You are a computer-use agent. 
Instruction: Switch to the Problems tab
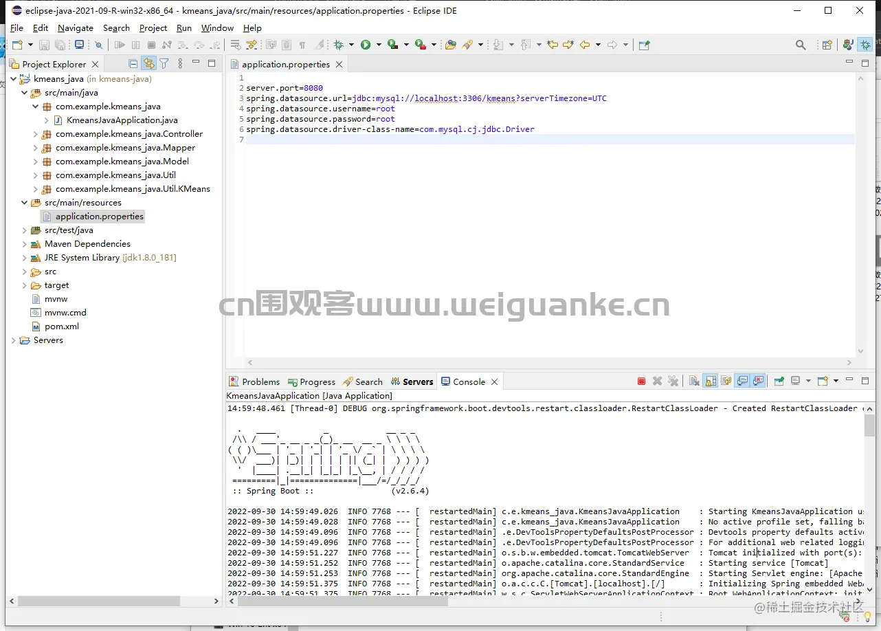254,381
